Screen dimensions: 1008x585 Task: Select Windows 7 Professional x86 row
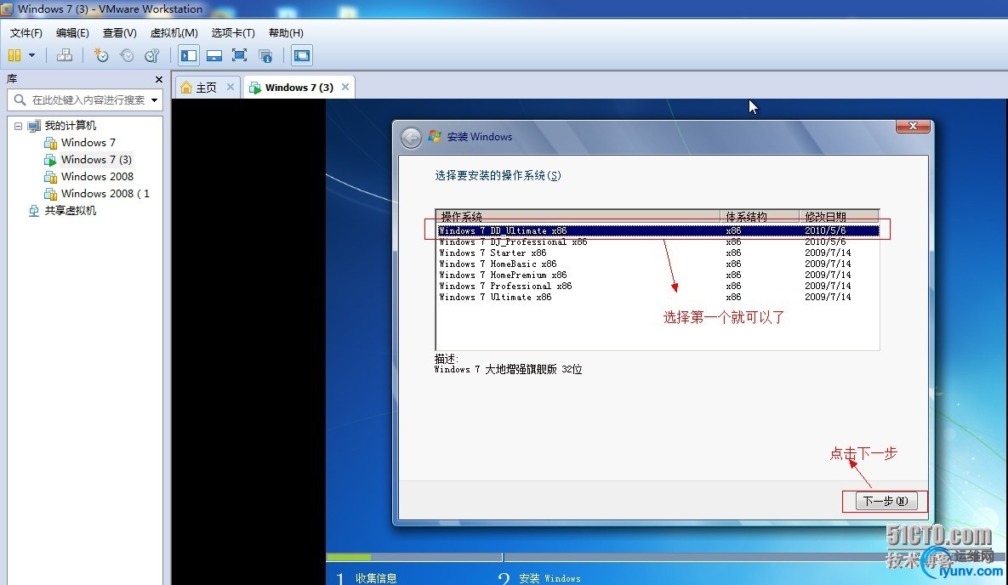pos(658,286)
